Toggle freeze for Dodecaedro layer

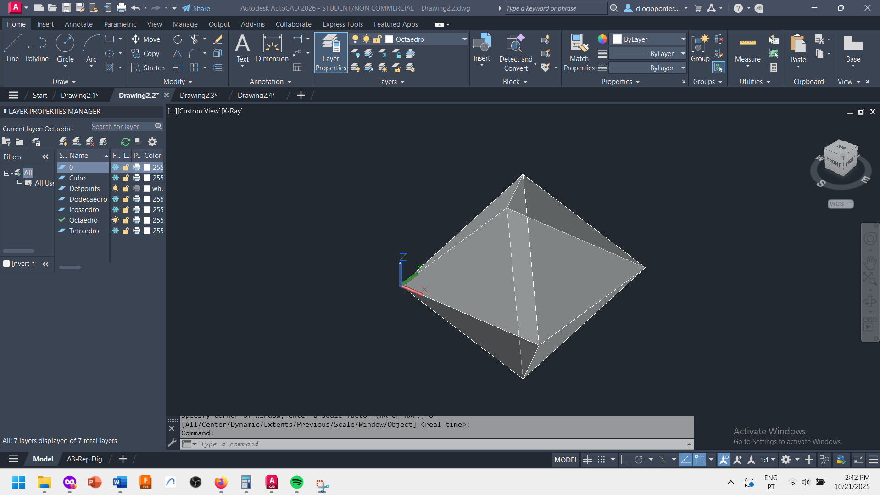click(116, 199)
